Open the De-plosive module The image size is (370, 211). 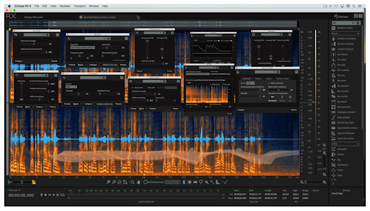point(341,86)
